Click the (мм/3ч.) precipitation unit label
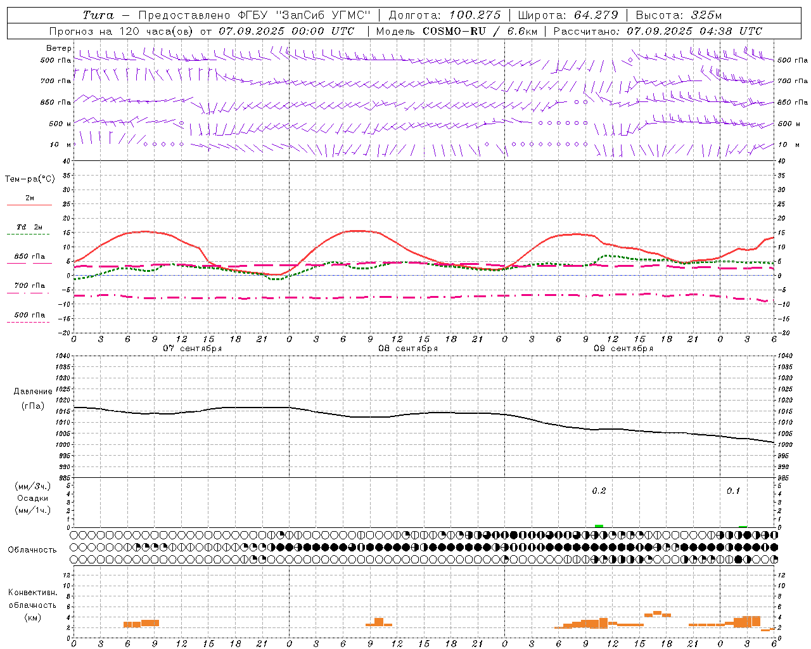This screenshot has width=811, height=649. [x=33, y=486]
